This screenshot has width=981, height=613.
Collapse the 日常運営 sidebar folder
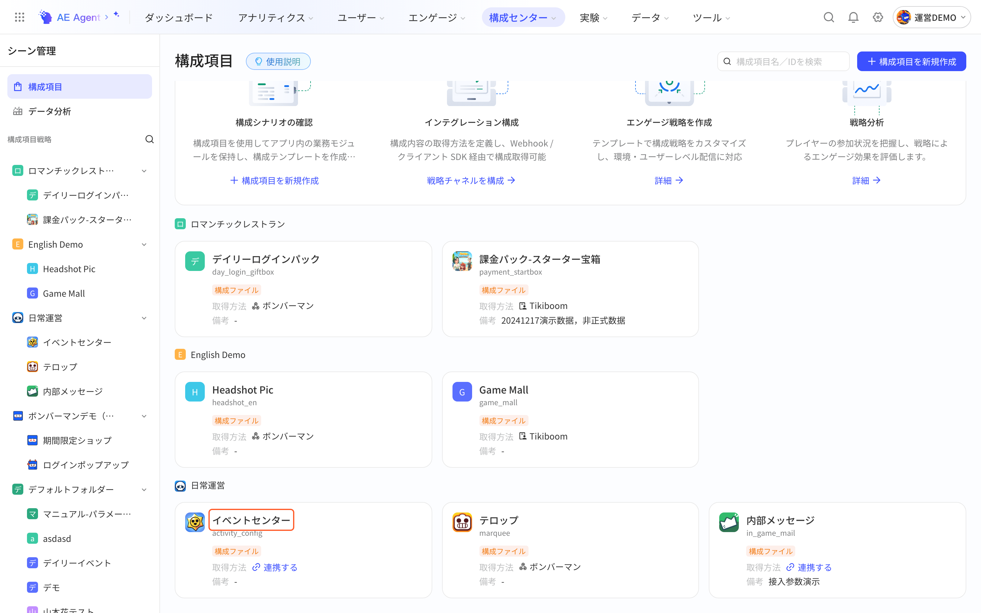144,318
